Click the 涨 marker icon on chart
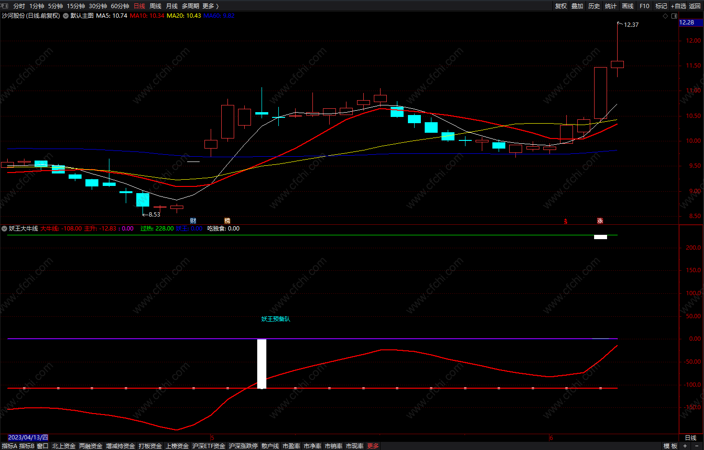 tap(600, 221)
